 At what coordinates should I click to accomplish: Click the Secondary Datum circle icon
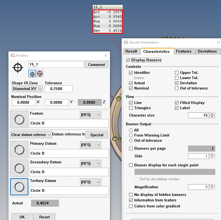point(19,168)
